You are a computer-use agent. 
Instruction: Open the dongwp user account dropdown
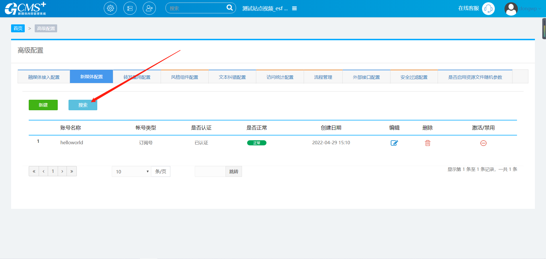click(x=530, y=9)
